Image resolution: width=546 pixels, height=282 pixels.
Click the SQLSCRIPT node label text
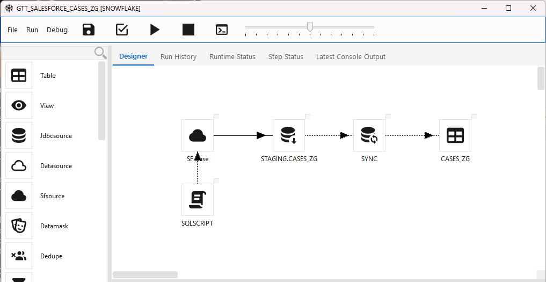coord(197,223)
